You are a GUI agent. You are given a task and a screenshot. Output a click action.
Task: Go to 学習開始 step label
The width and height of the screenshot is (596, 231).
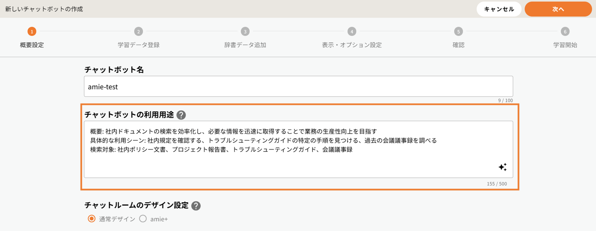coord(565,45)
